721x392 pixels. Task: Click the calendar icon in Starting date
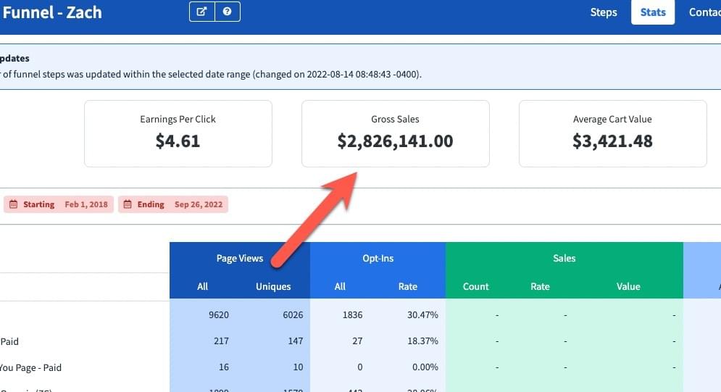(13, 204)
